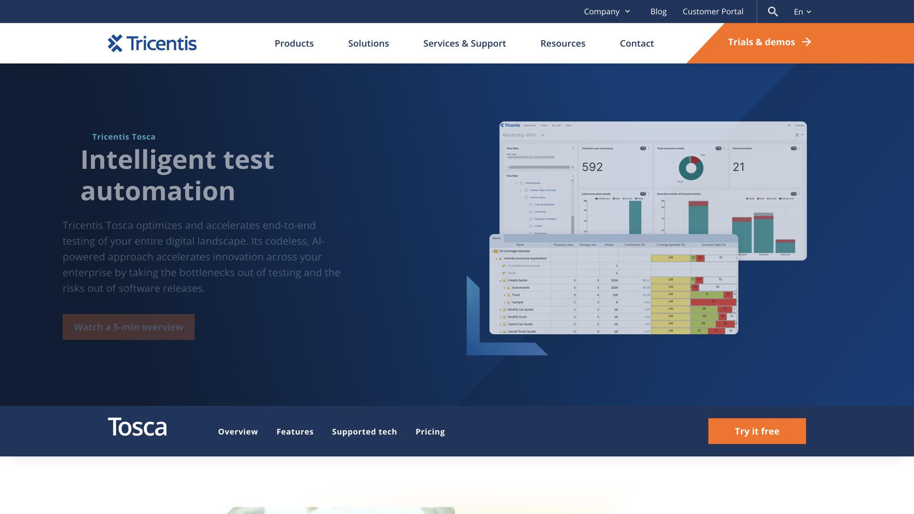Click the Coverage Example details table screenshot
The image size is (914, 514).
(x=614, y=284)
